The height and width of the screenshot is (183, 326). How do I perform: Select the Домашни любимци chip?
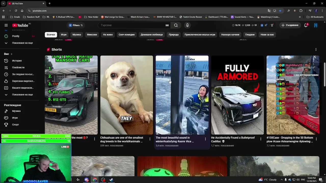pyautogui.click(x=152, y=35)
